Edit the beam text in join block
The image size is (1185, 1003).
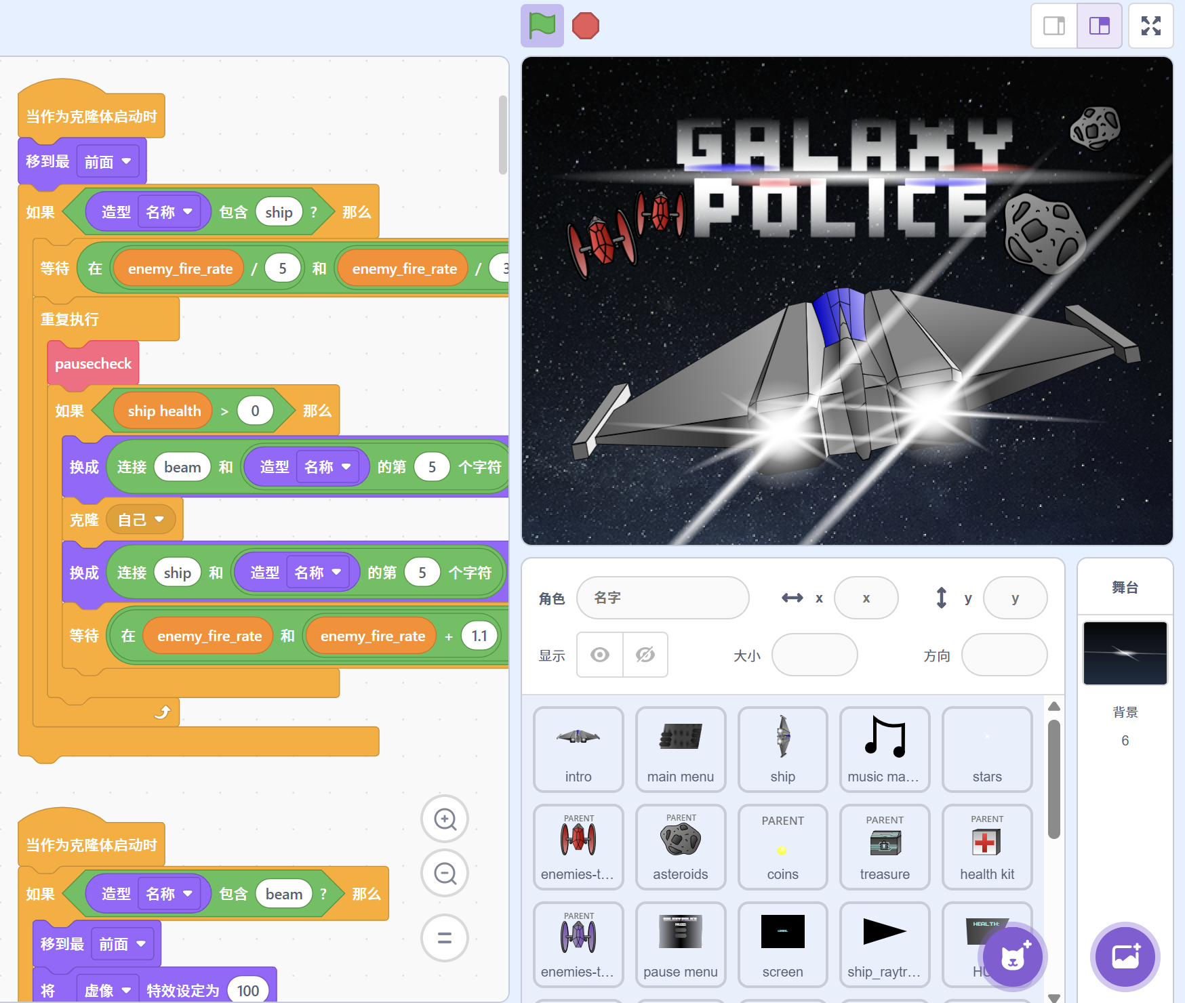coord(182,467)
